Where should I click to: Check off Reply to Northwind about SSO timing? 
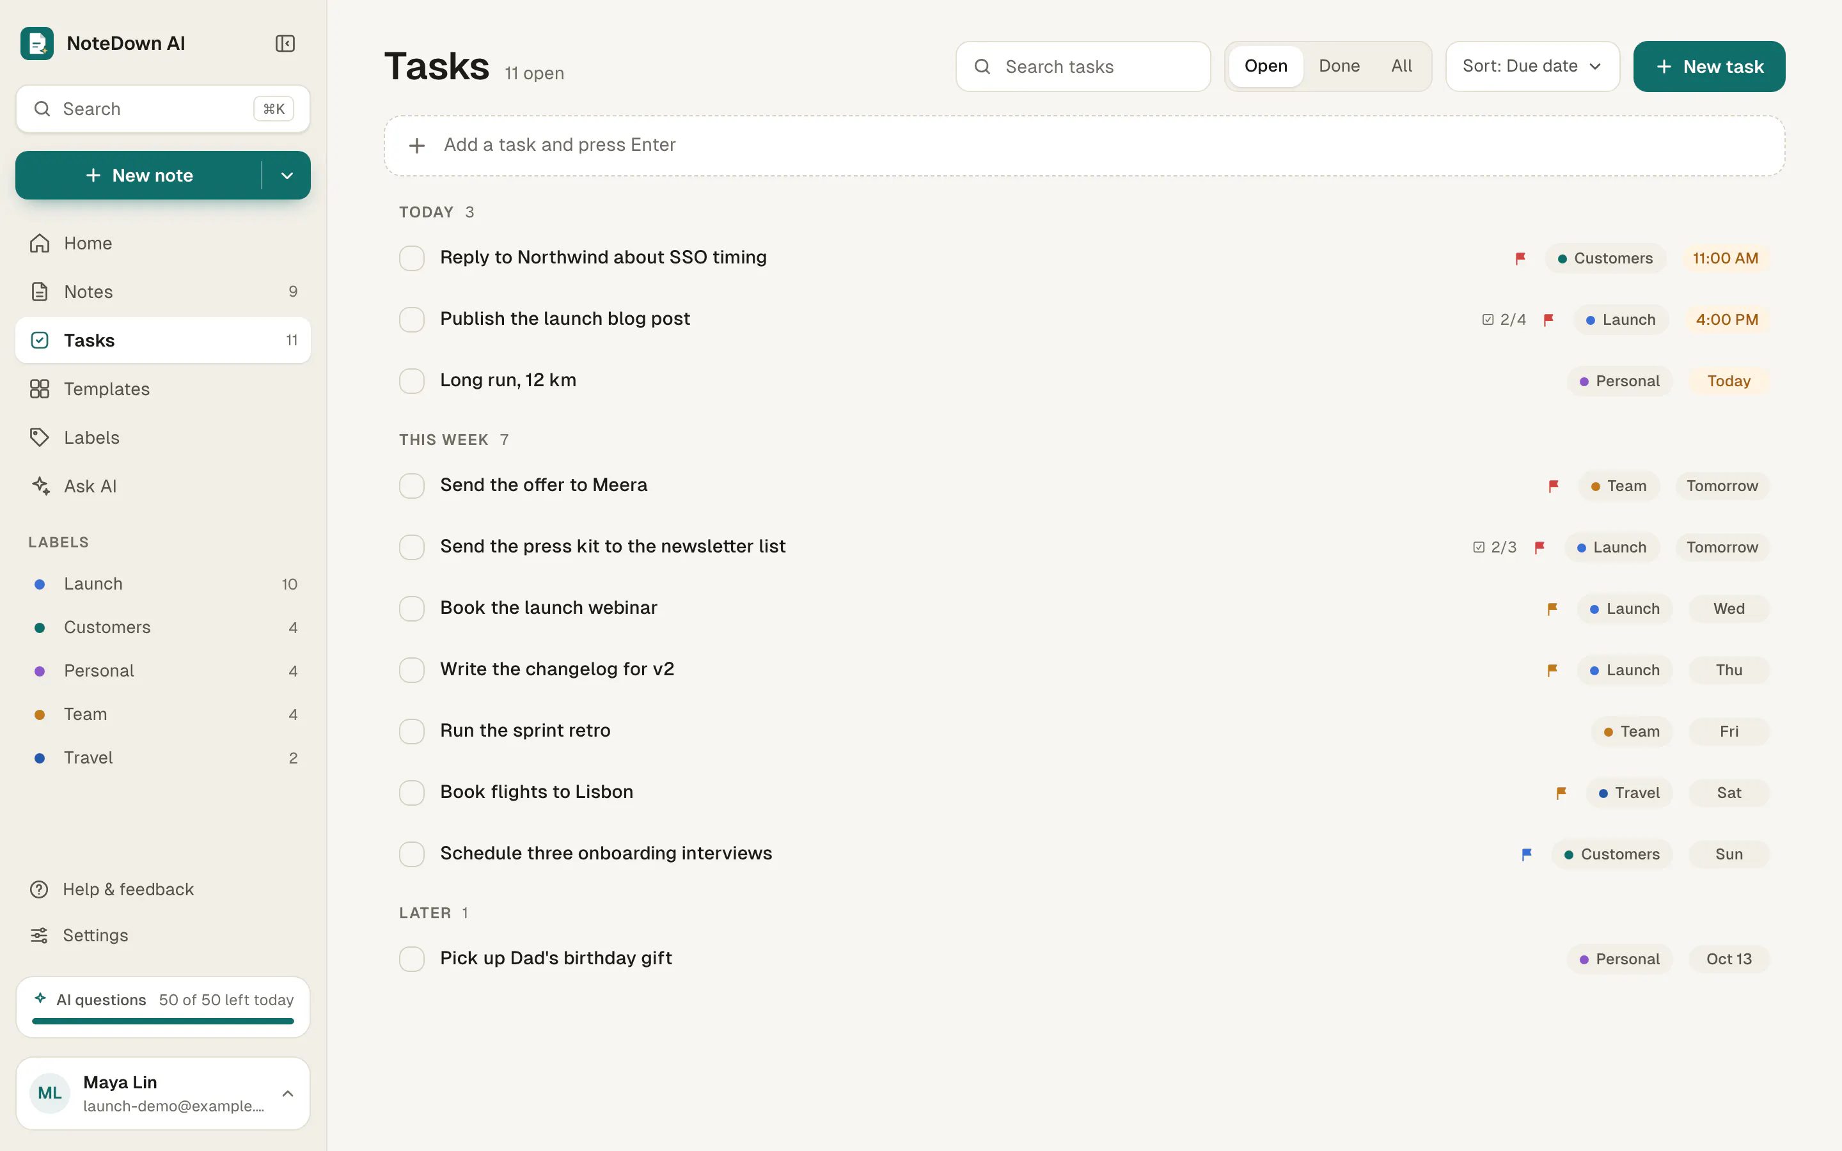pos(412,258)
